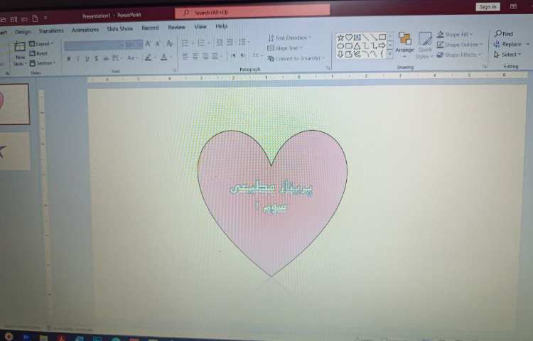Image resolution: width=533 pixels, height=341 pixels.
Task: Open the Layout dropdown
Action: pos(41,44)
